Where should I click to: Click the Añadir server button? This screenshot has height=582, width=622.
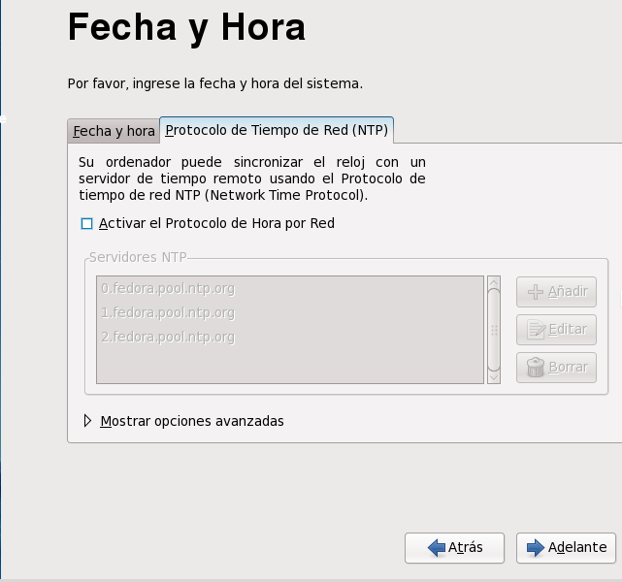[556, 292]
